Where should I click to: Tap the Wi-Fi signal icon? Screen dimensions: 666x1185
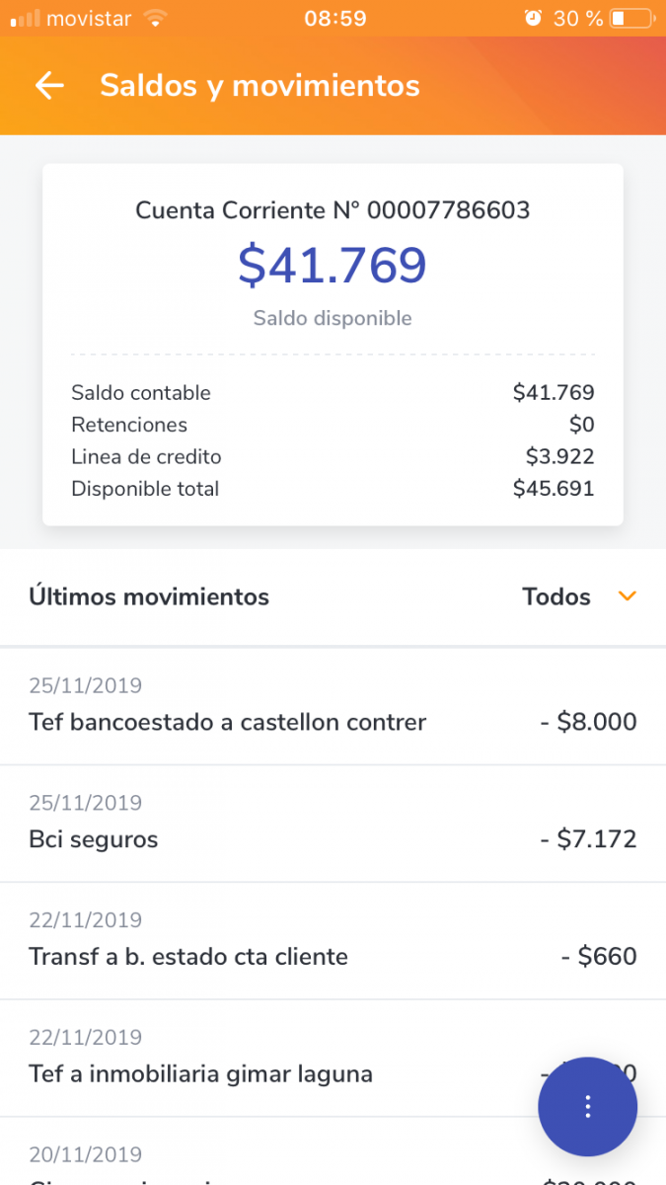pyautogui.click(x=155, y=19)
